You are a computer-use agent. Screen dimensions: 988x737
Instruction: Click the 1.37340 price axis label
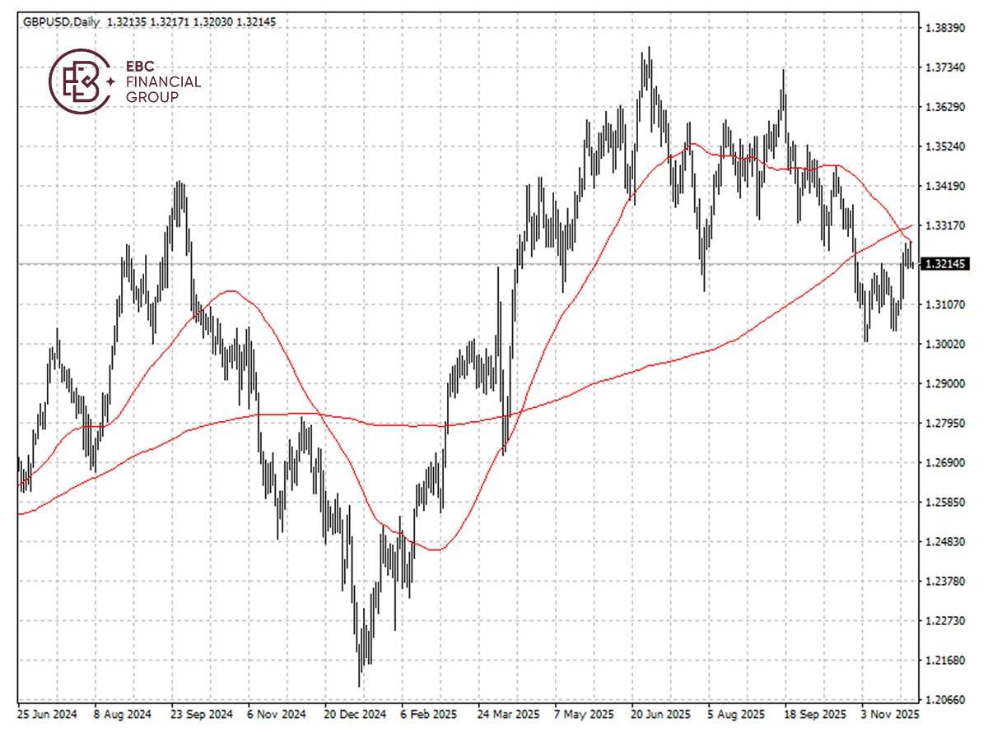click(x=945, y=68)
